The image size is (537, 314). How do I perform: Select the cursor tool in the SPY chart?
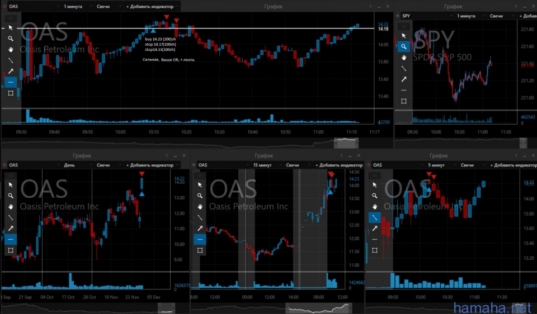tap(404, 36)
